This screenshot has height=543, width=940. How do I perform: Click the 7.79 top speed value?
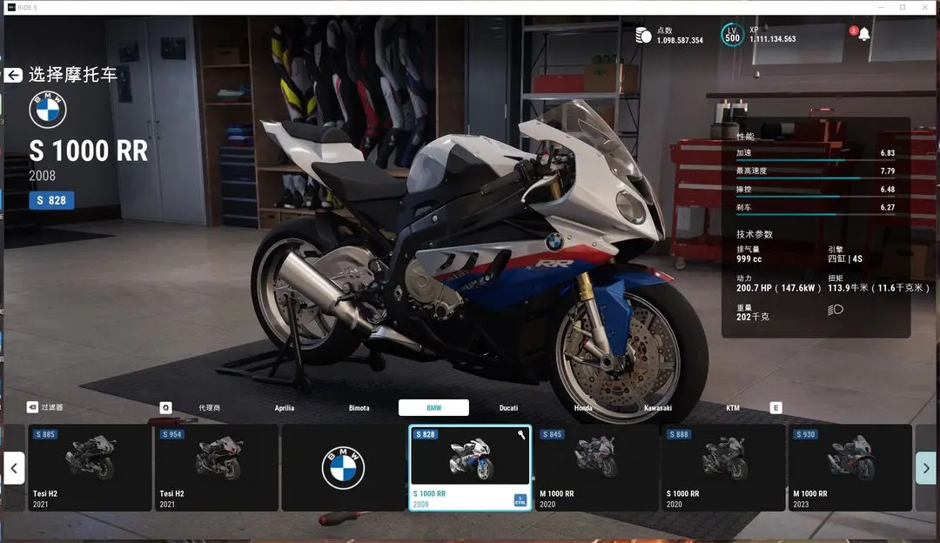pyautogui.click(x=887, y=171)
